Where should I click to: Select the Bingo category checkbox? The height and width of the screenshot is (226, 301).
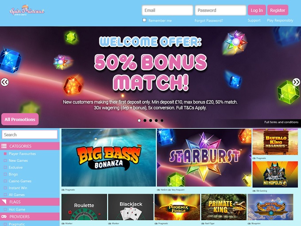point(5,174)
